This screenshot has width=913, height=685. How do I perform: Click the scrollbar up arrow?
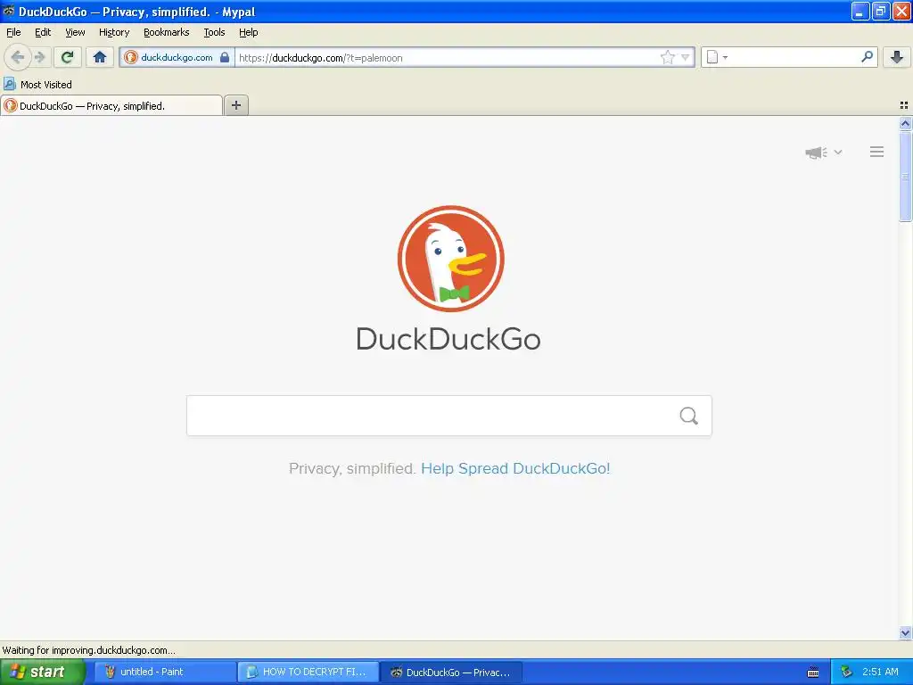click(905, 123)
